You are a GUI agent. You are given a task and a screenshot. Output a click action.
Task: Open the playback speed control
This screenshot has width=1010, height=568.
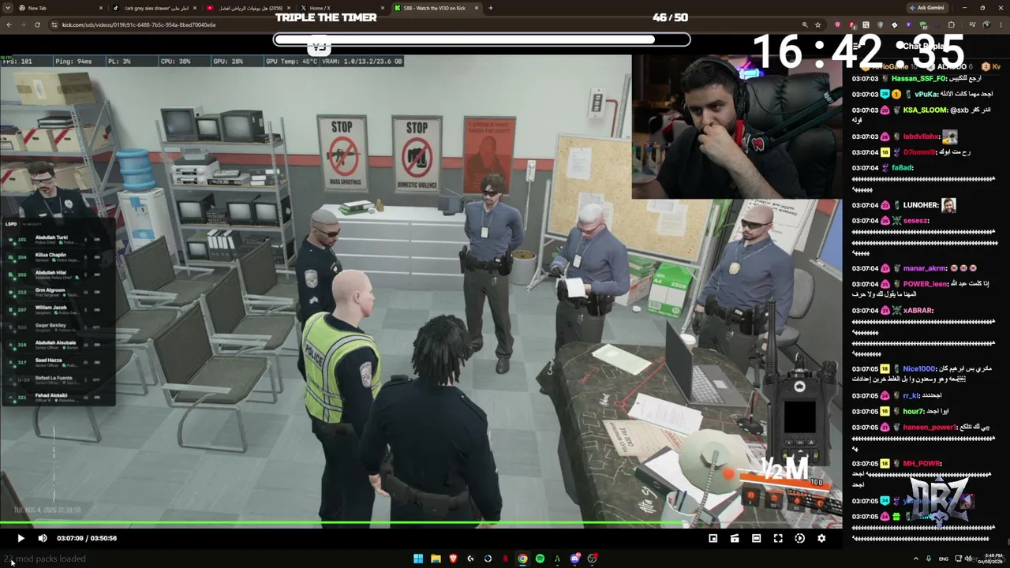click(799, 538)
